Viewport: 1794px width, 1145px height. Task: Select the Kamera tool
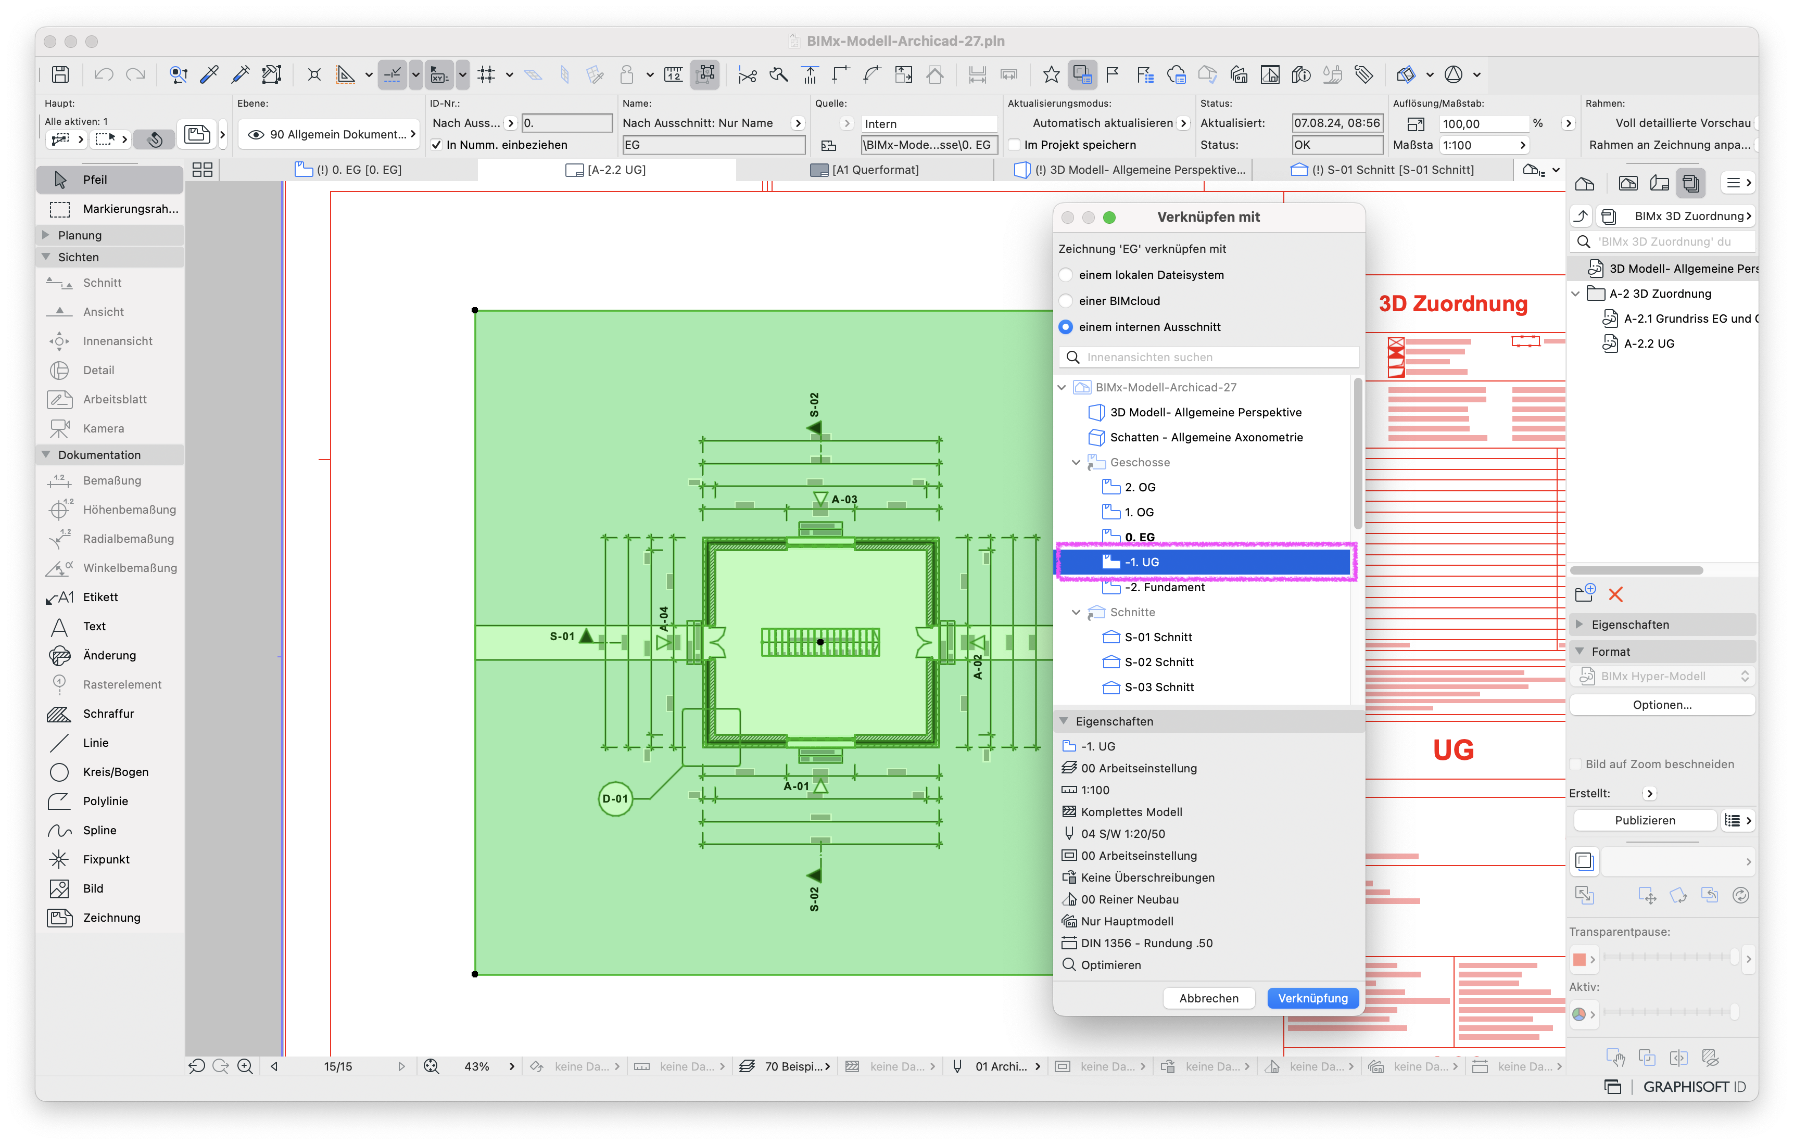click(110, 428)
